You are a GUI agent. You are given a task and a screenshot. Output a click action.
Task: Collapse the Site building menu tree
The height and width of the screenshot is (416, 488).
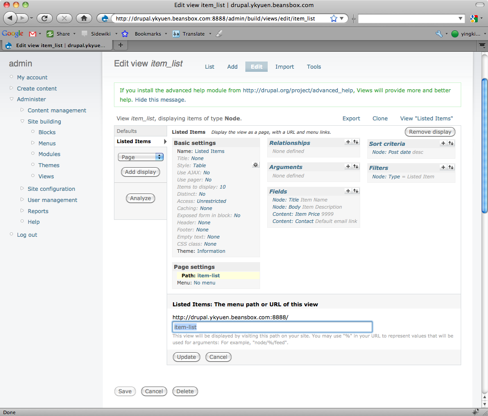point(23,121)
